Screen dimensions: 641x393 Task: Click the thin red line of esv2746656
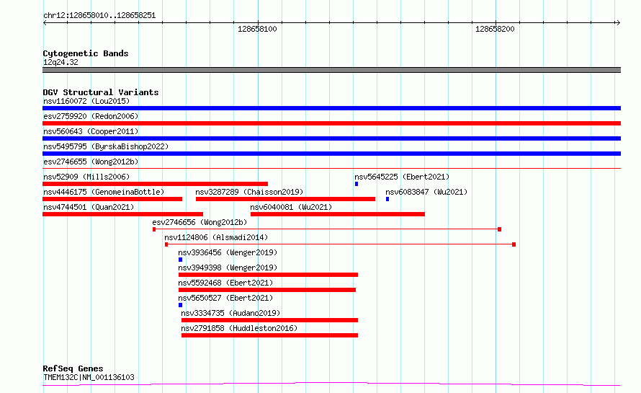(327, 229)
